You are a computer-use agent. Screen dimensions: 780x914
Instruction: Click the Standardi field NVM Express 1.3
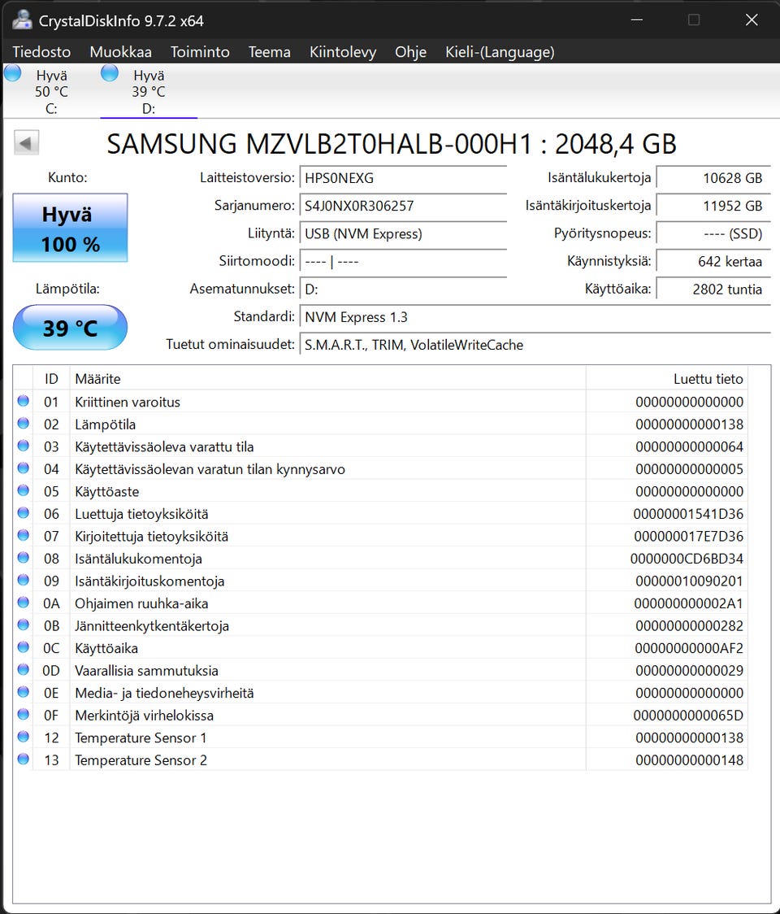click(535, 317)
